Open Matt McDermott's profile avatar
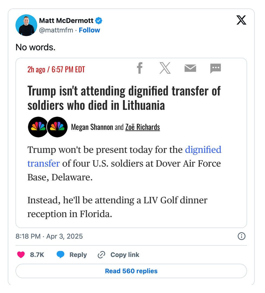 coord(26,25)
